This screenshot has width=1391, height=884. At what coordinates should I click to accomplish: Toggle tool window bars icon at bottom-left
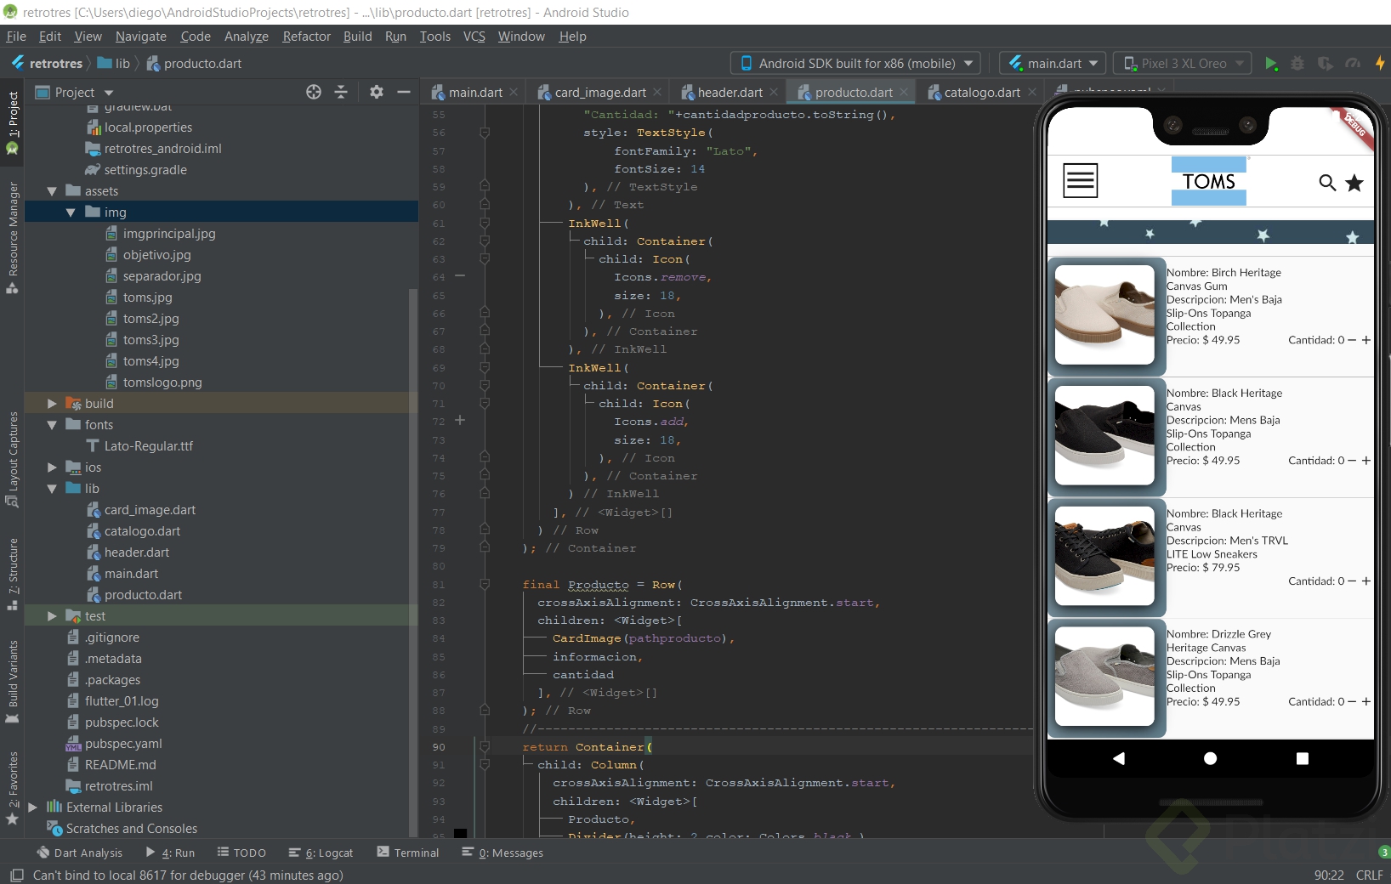coord(16,875)
